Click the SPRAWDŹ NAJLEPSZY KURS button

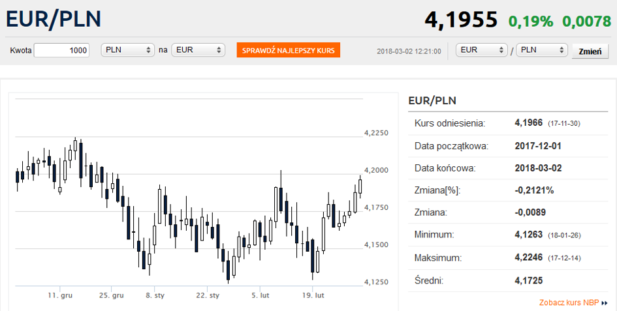(289, 50)
